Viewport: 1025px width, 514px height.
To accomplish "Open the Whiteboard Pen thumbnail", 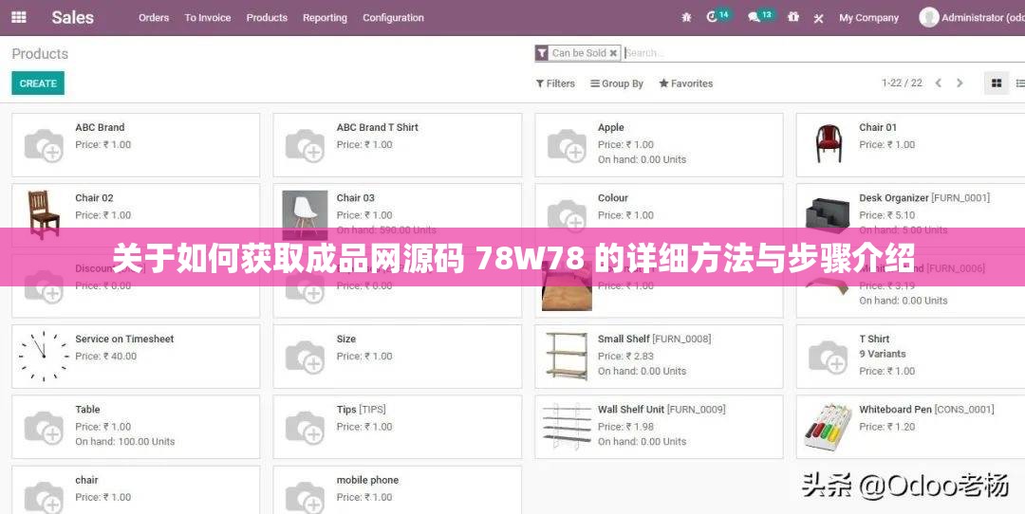I will [x=828, y=427].
